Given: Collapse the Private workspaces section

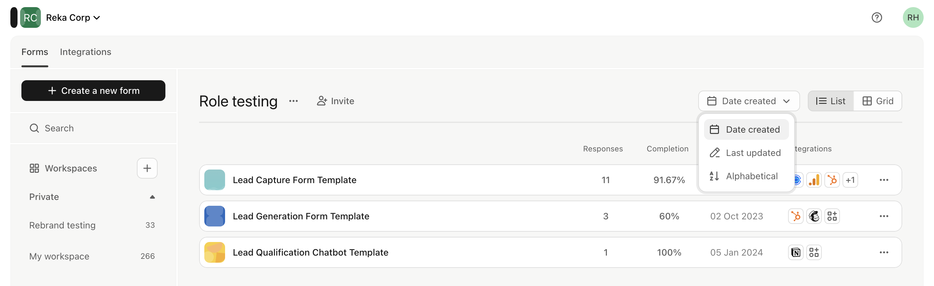Looking at the screenshot, I should click(152, 197).
